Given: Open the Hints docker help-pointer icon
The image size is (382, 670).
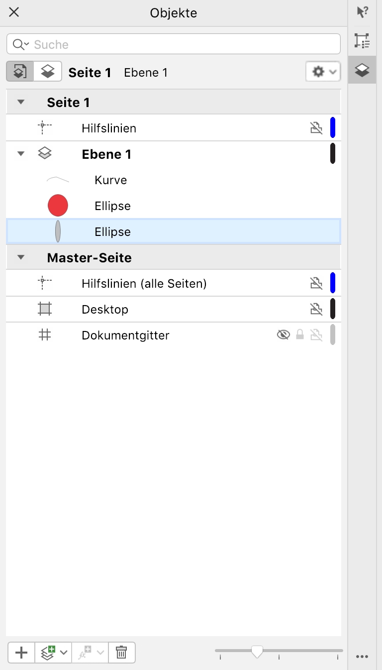Looking at the screenshot, I should coord(363,12).
